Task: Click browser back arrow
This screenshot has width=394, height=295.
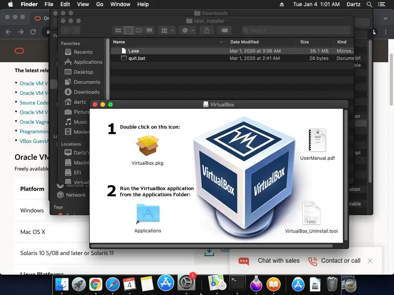Action: [x=8, y=32]
